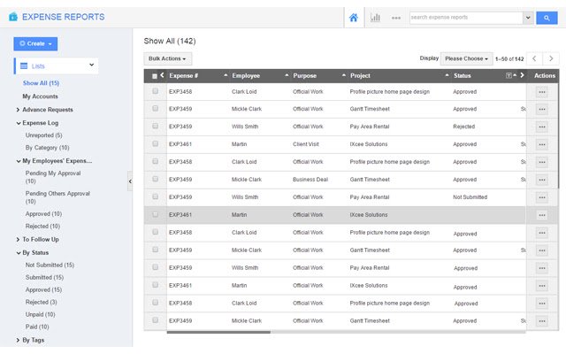Image resolution: width=566 pixels, height=354 pixels.
Task: Open the Bulk Actions dropdown
Action: click(167, 58)
